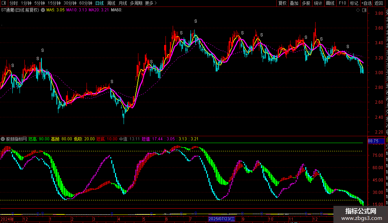Switch to 周线 weekly period
Viewport: 388px width, 223px height.
tap(111, 3)
